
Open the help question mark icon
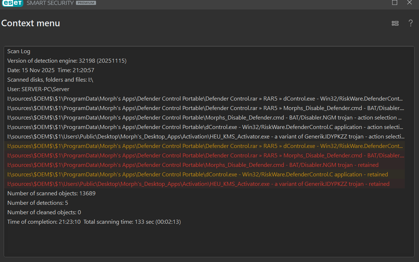coord(410,23)
